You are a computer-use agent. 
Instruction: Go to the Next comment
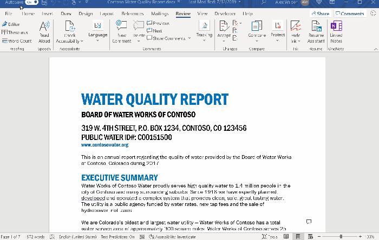click(154, 31)
